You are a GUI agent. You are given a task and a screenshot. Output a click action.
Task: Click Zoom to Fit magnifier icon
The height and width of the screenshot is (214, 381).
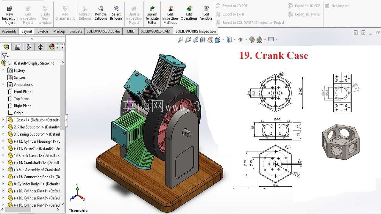click(180, 40)
